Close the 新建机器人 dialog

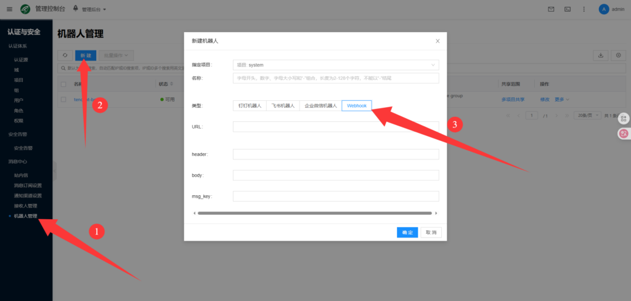click(x=438, y=41)
